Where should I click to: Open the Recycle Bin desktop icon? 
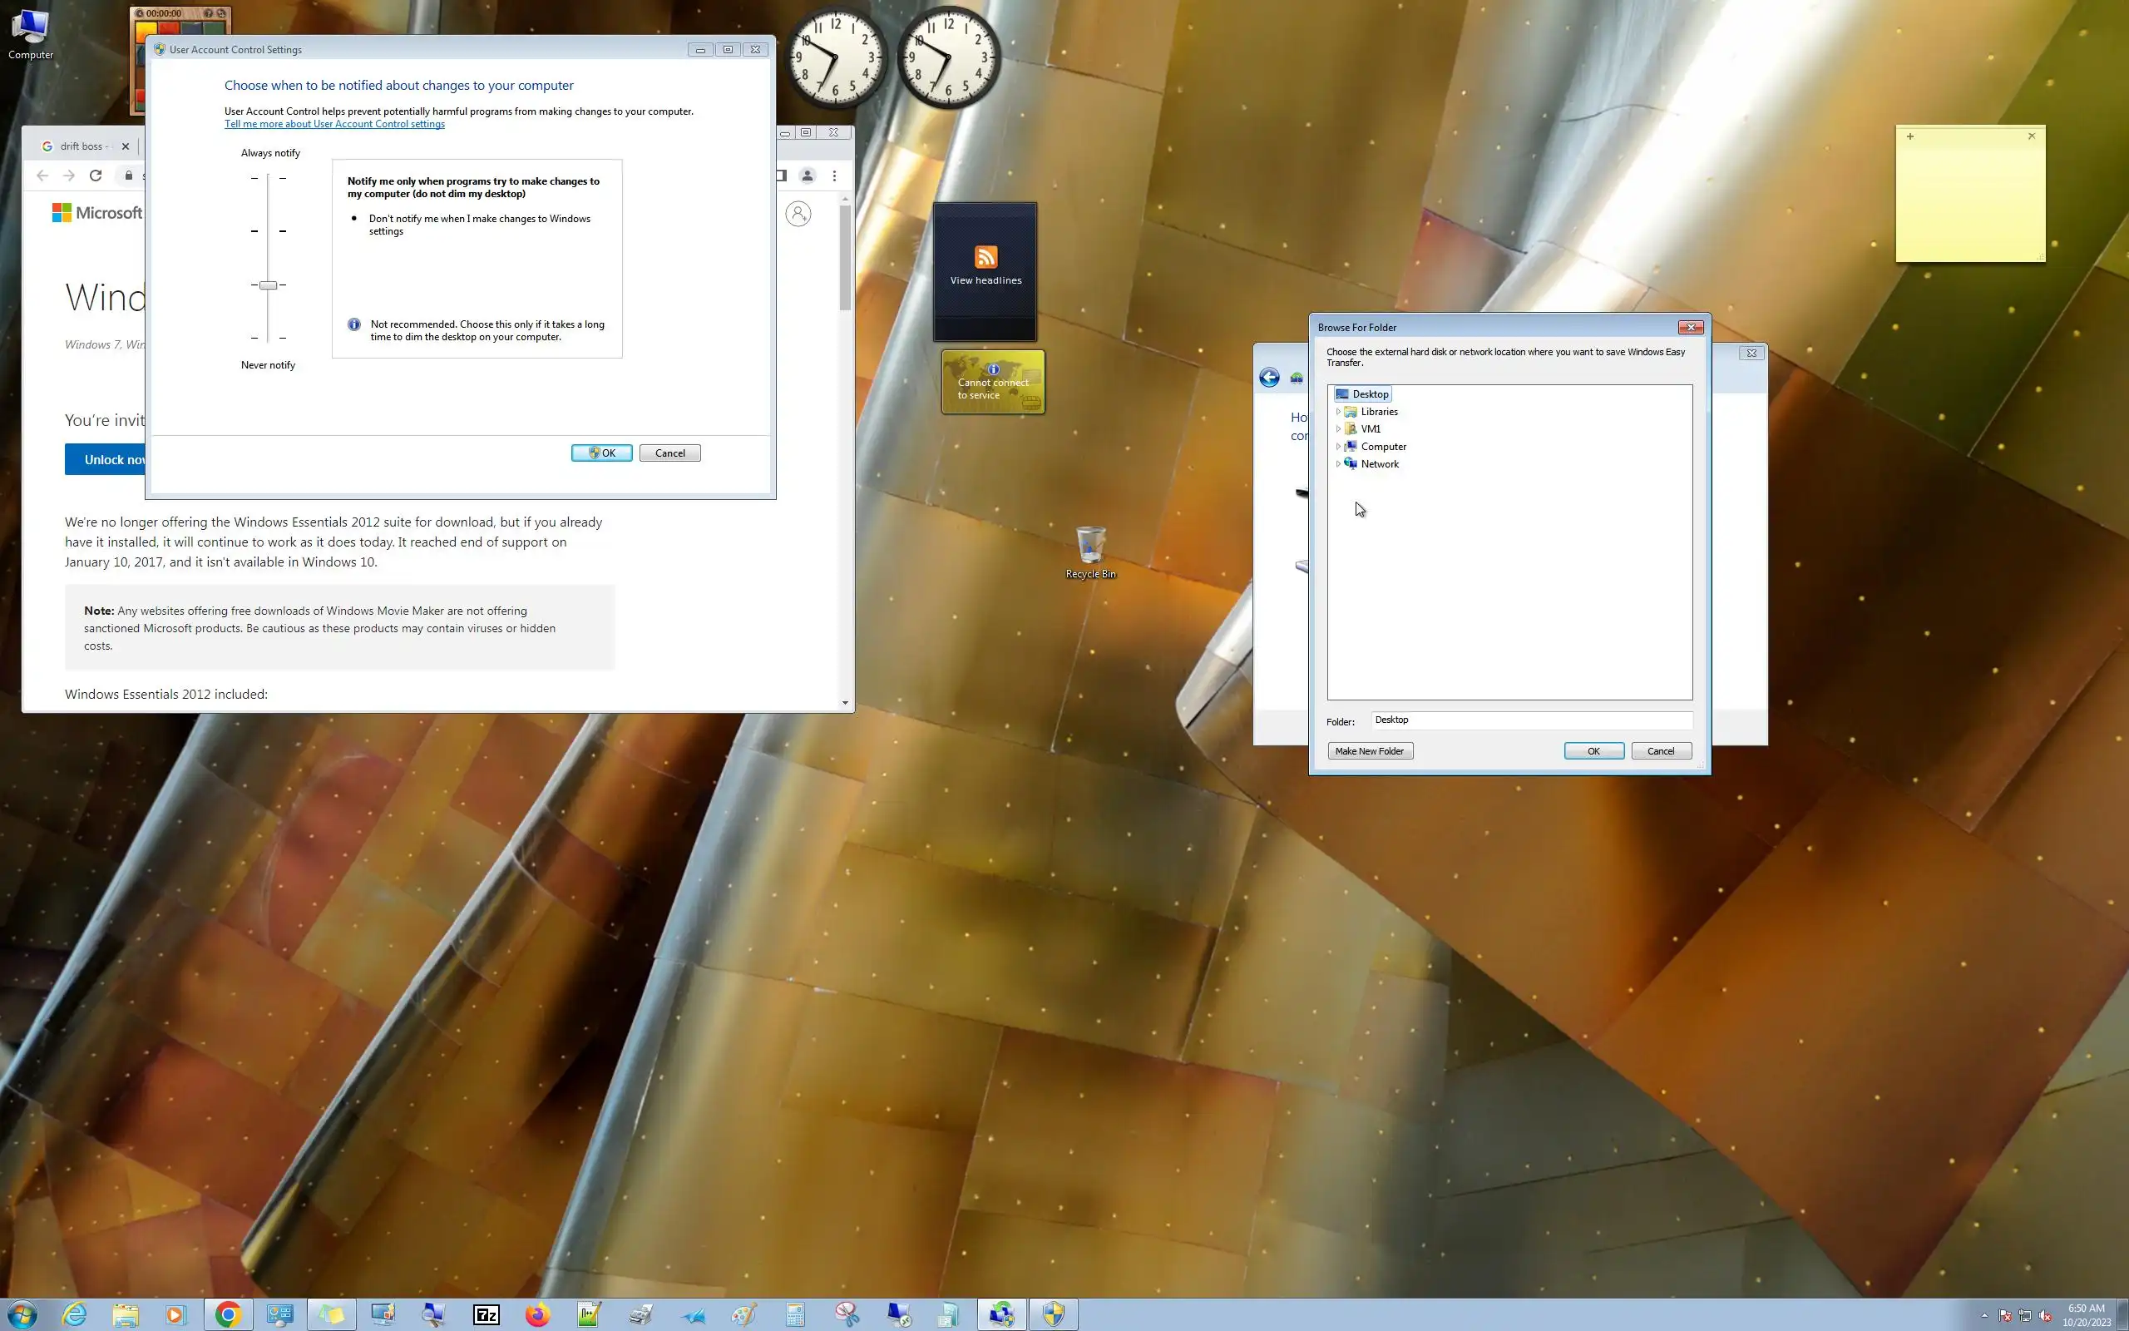point(1090,552)
